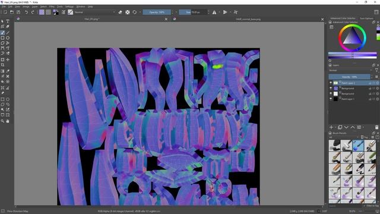Open the brush preset chooser icon
This screenshot has width=380, height=214.
(71, 12)
